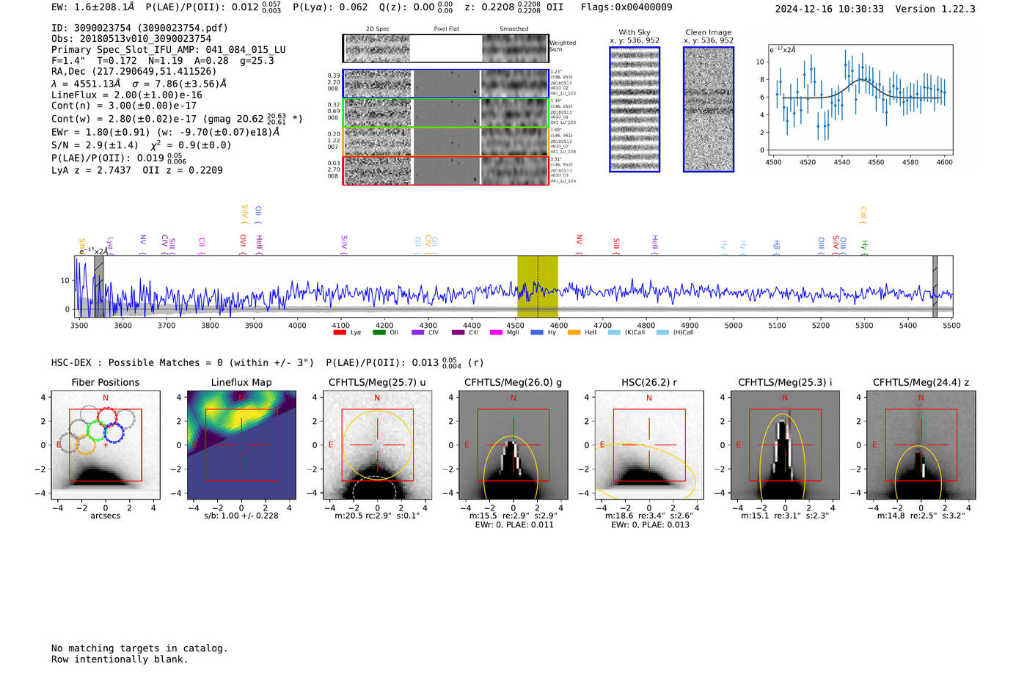Select the CFHTLS/Meg(24.4) z band cutout
Screen dimensions: 1027x699
click(x=921, y=445)
